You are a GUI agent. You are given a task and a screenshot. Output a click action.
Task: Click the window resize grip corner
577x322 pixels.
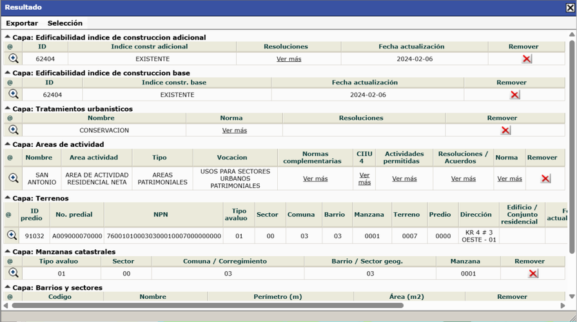pos(572,317)
